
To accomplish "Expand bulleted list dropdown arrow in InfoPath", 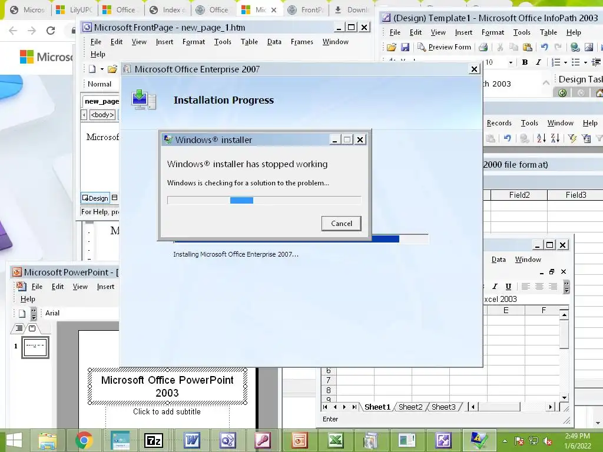I will [x=585, y=62].
